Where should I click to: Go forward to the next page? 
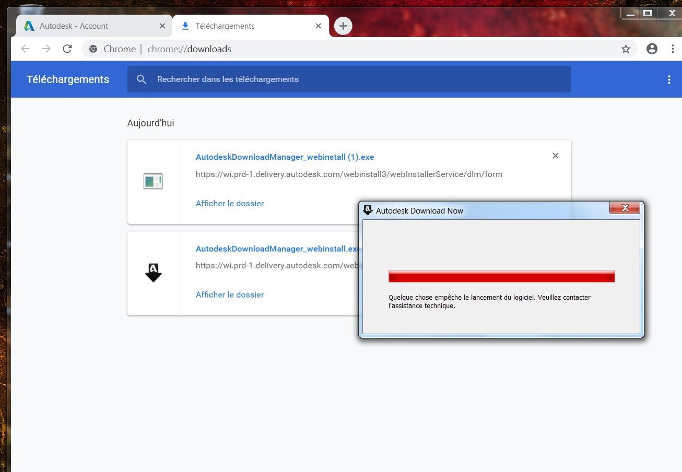(46, 49)
